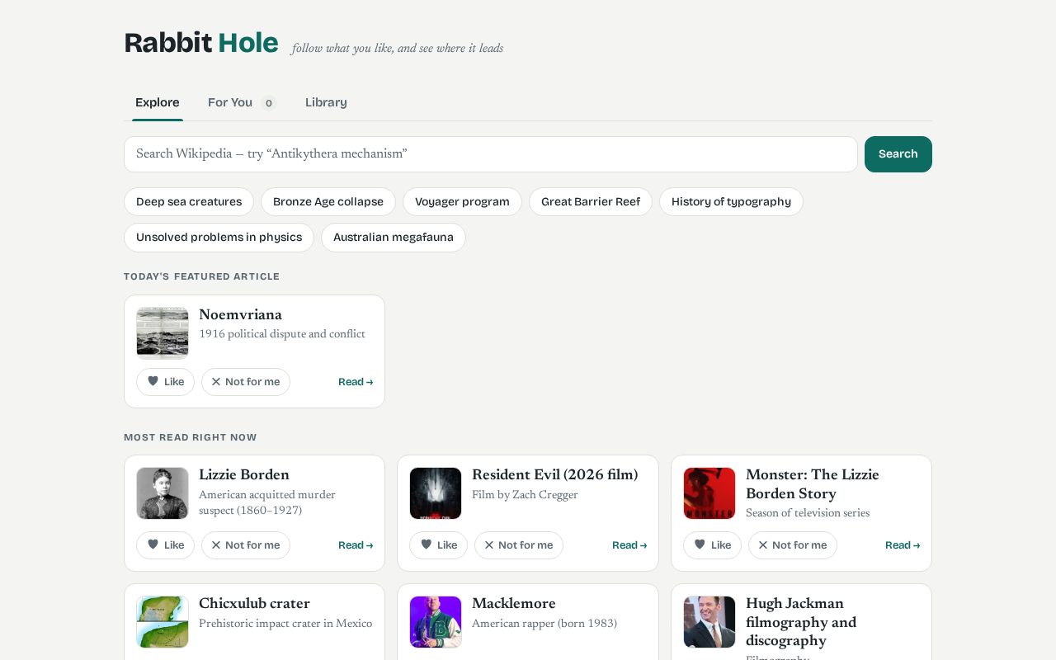Click the Rabbit Hole logo
This screenshot has width=1056, height=660.
click(201, 43)
